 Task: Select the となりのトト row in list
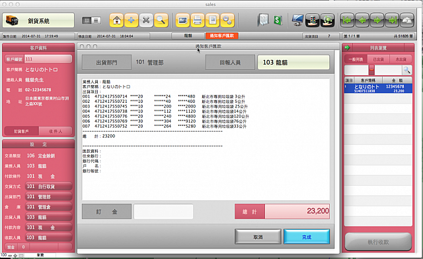[x=378, y=88]
